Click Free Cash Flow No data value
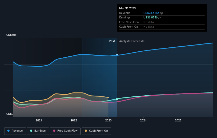 [x=149, y=22]
